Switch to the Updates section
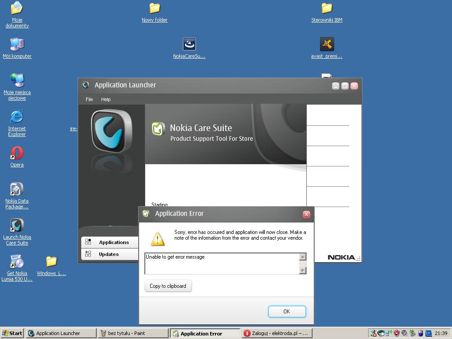 (110, 254)
